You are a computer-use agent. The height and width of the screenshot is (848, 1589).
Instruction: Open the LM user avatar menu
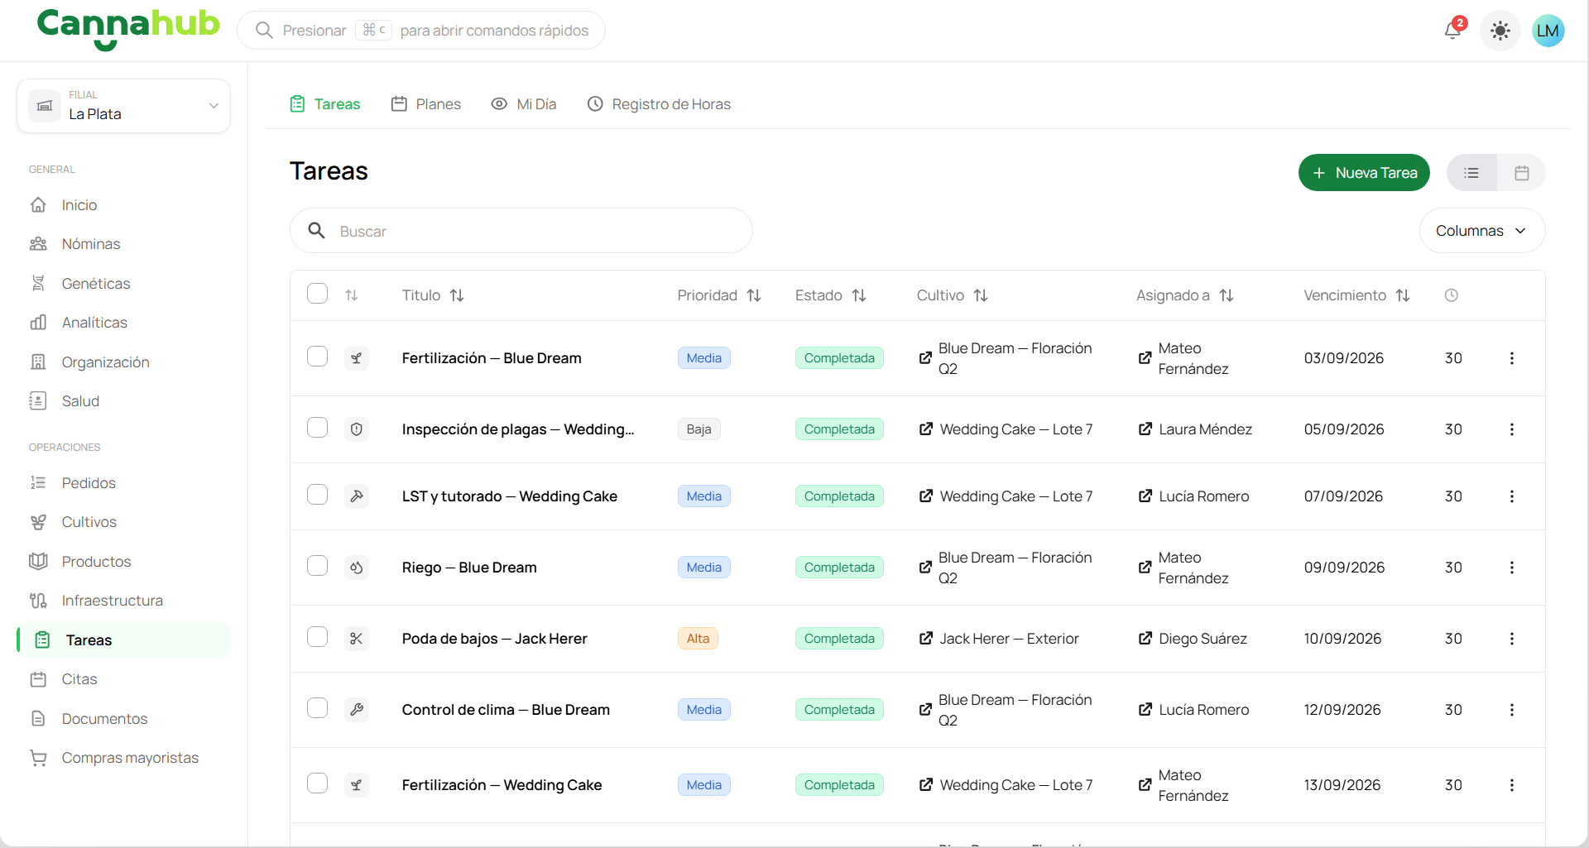1548,31
